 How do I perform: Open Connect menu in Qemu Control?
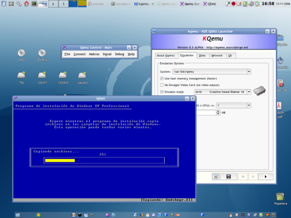pos(80,54)
